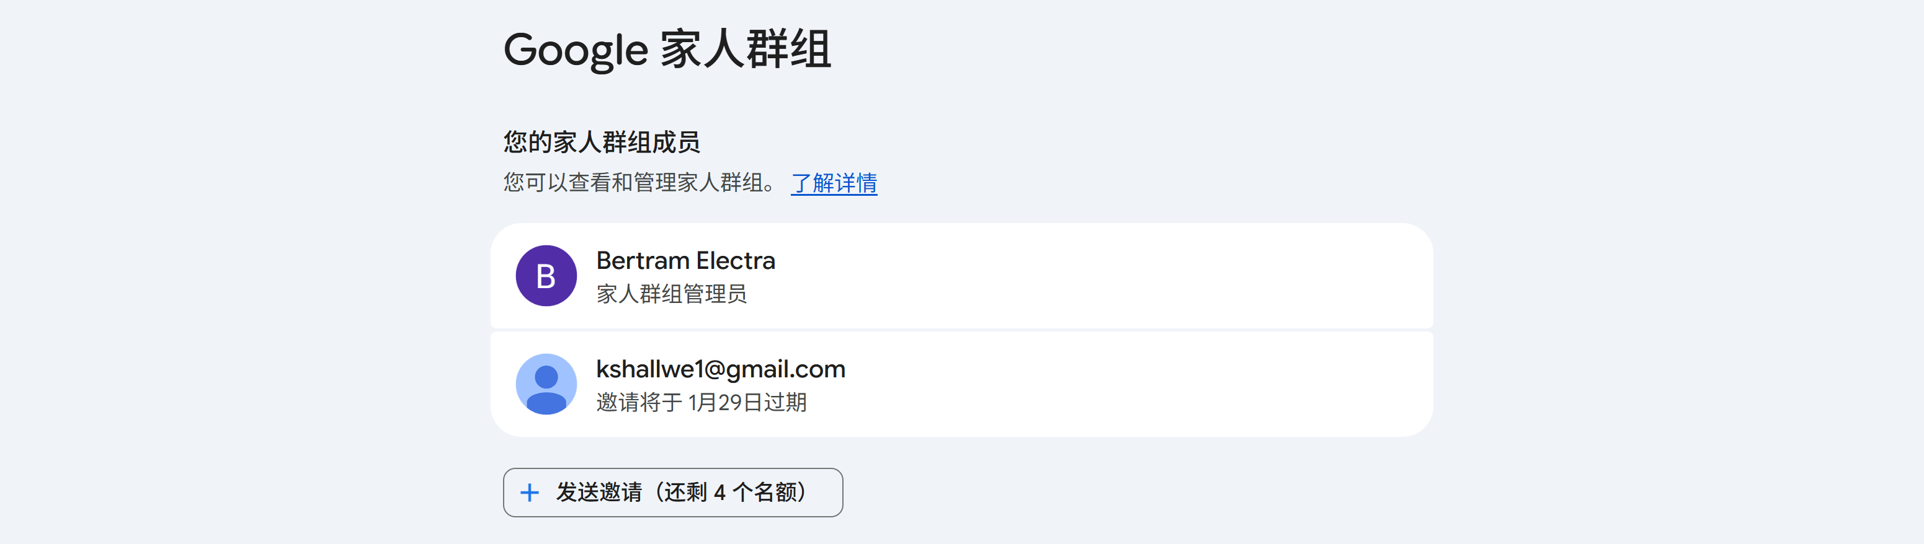Image resolution: width=1924 pixels, height=544 pixels.
Task: Open the 了解详情 link
Action: tap(834, 182)
